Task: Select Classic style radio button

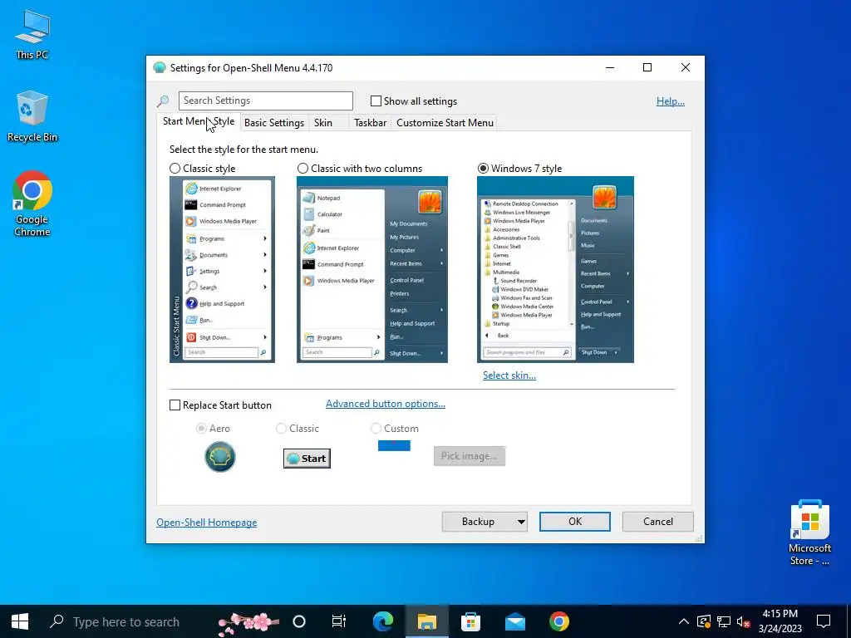Action: (x=175, y=169)
